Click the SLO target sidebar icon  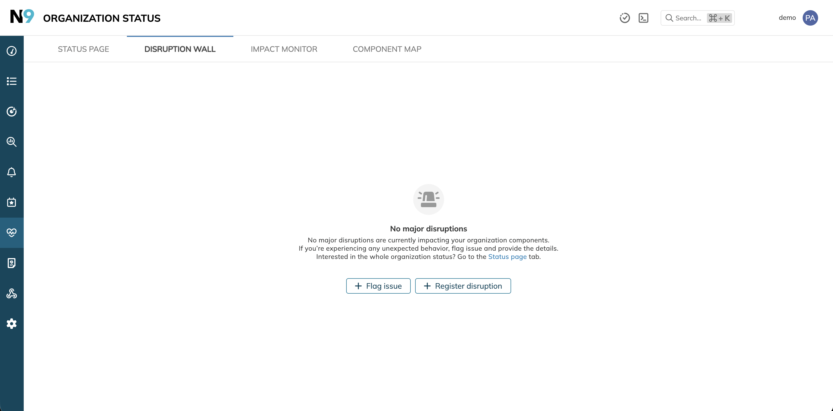pos(12,111)
